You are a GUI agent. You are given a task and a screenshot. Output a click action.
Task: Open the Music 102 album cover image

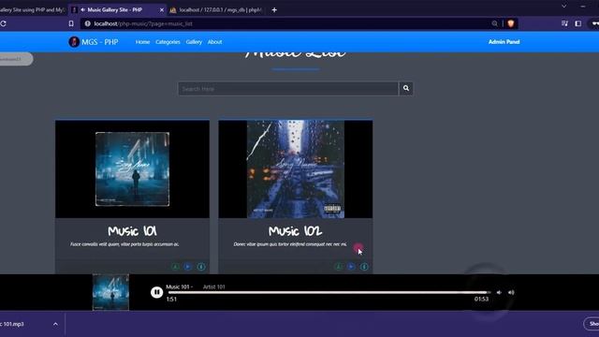click(x=296, y=169)
